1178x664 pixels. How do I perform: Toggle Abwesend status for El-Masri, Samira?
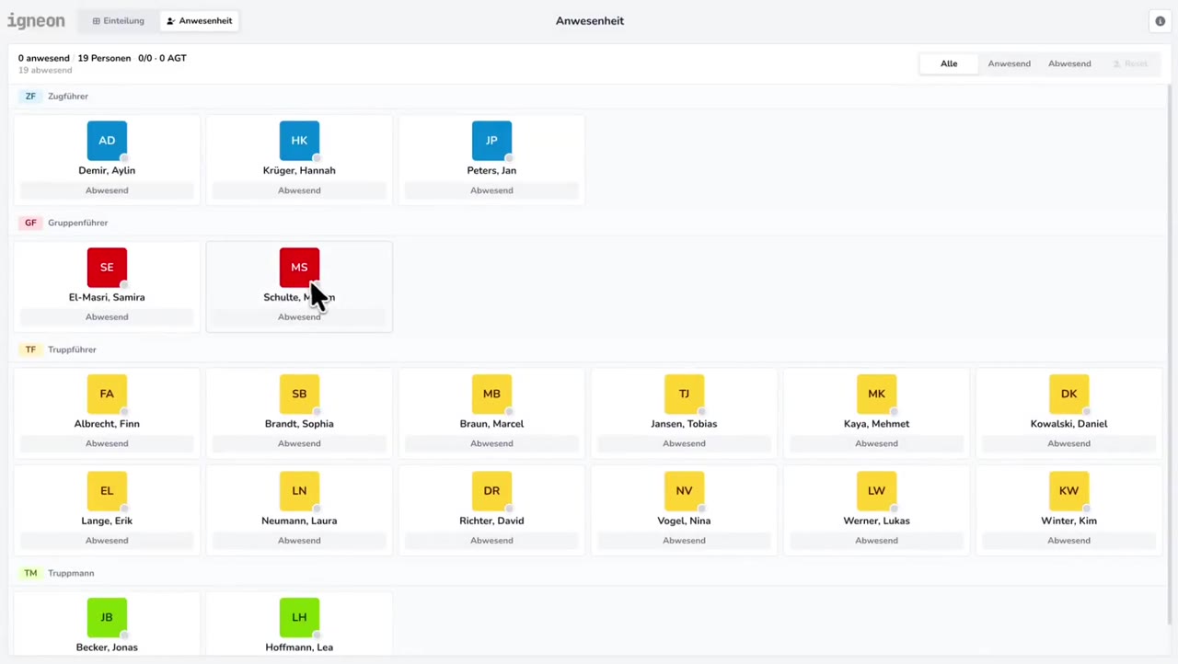pos(107,317)
